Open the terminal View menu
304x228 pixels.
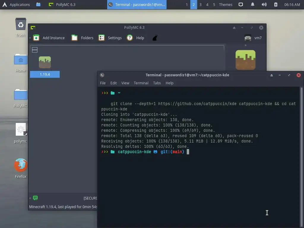tap(125, 83)
